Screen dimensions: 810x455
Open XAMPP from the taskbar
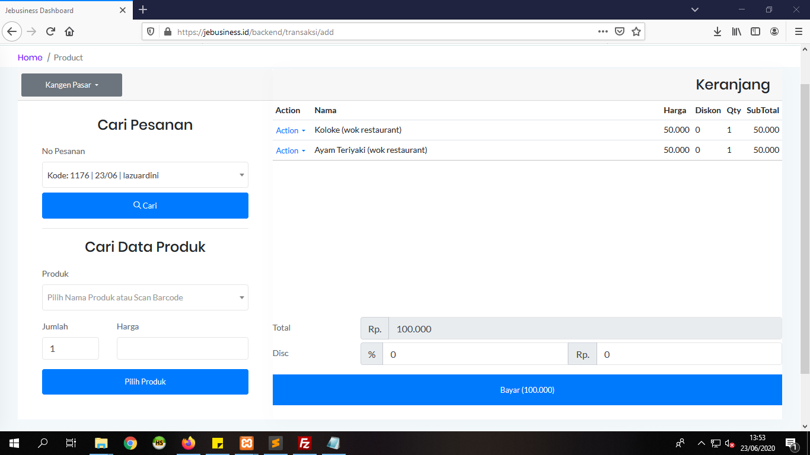247,443
